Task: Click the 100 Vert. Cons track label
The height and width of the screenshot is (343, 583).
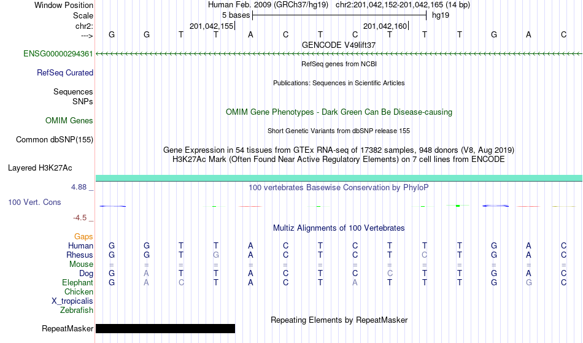Action: [x=34, y=202]
